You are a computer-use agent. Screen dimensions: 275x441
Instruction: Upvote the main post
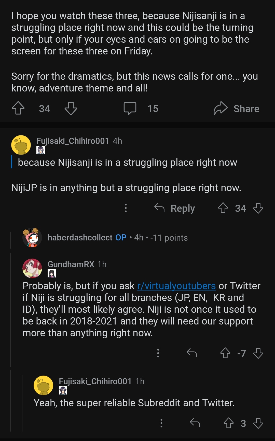(18, 108)
